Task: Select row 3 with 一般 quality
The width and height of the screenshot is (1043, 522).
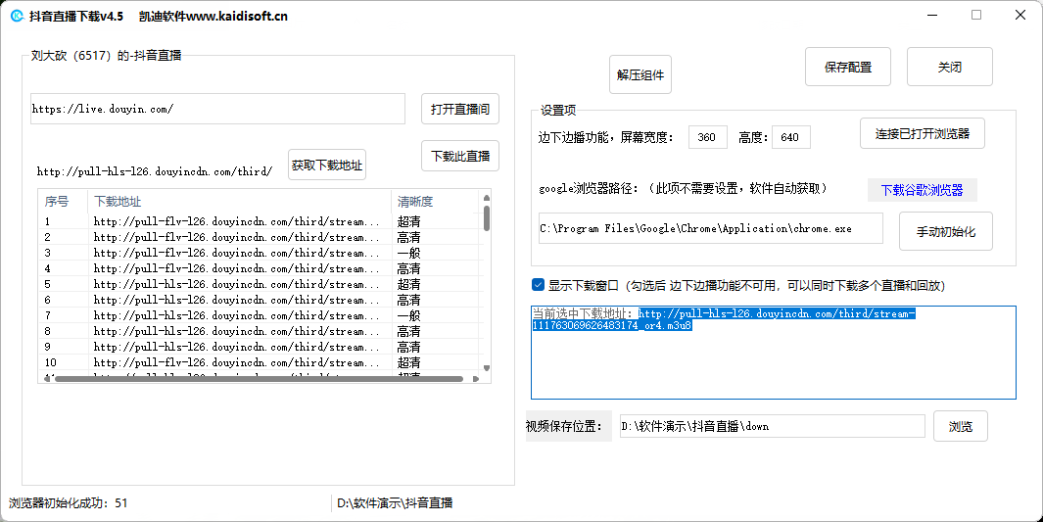Action: tap(259, 253)
